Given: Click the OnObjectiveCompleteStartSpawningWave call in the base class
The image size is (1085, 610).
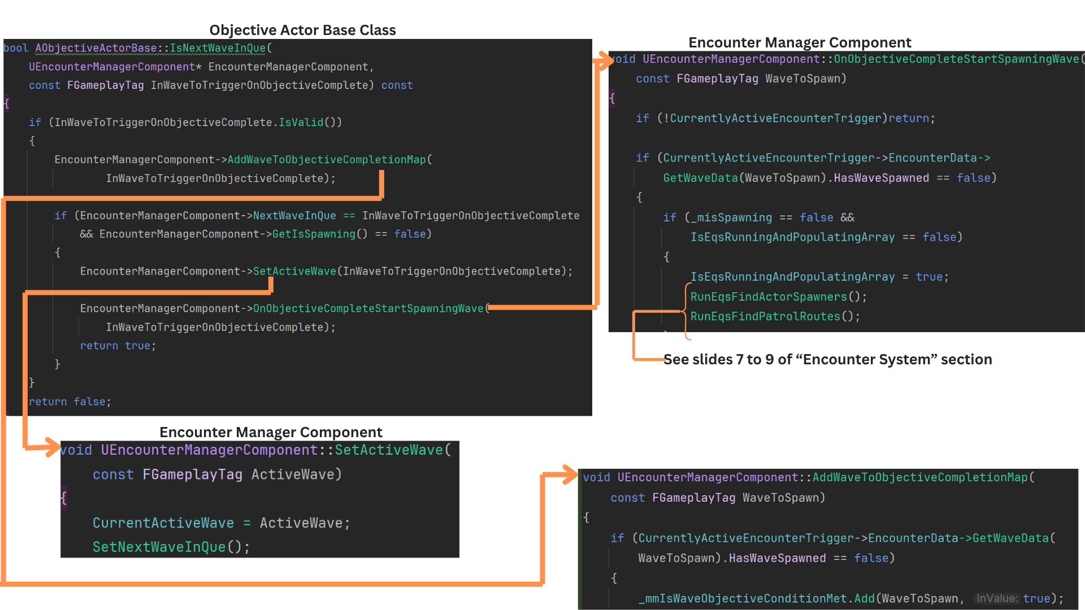Looking at the screenshot, I should point(368,308).
